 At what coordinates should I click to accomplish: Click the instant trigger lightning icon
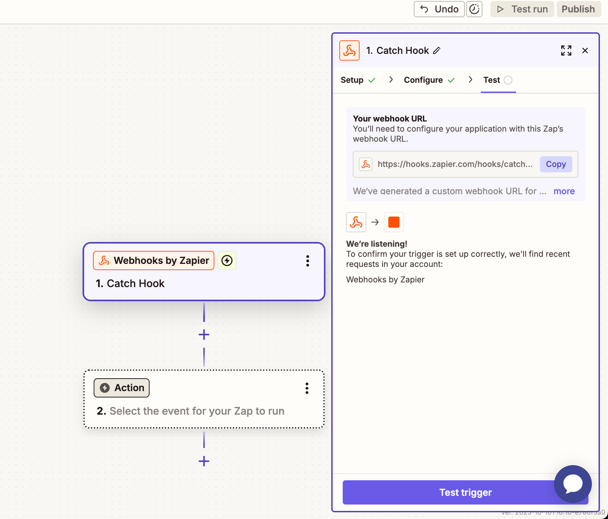227,261
